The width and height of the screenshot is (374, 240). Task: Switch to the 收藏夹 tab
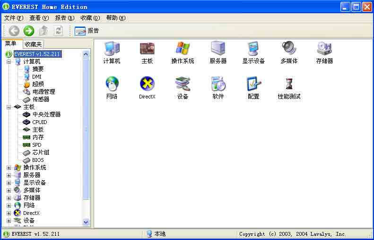pyautogui.click(x=33, y=44)
